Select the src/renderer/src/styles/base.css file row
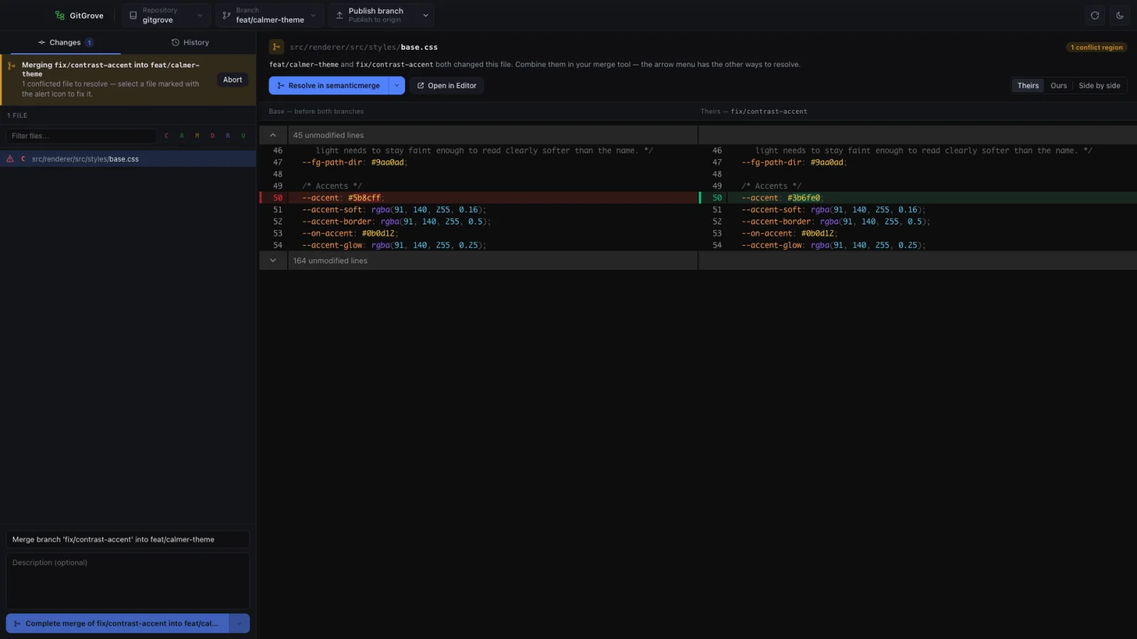The height and width of the screenshot is (639, 1137). pyautogui.click(x=128, y=159)
